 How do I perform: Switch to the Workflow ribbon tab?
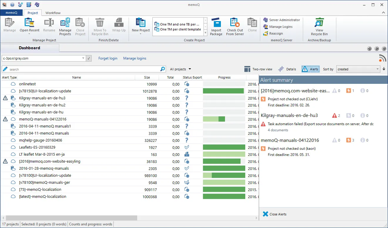tap(53, 13)
